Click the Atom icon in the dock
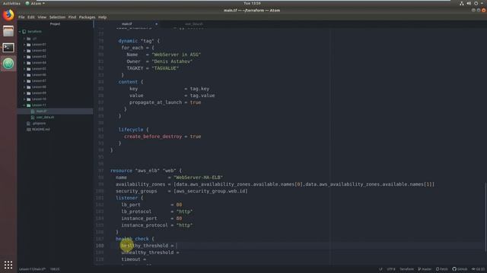Viewport: 487px width, 273px height. click(x=8, y=64)
